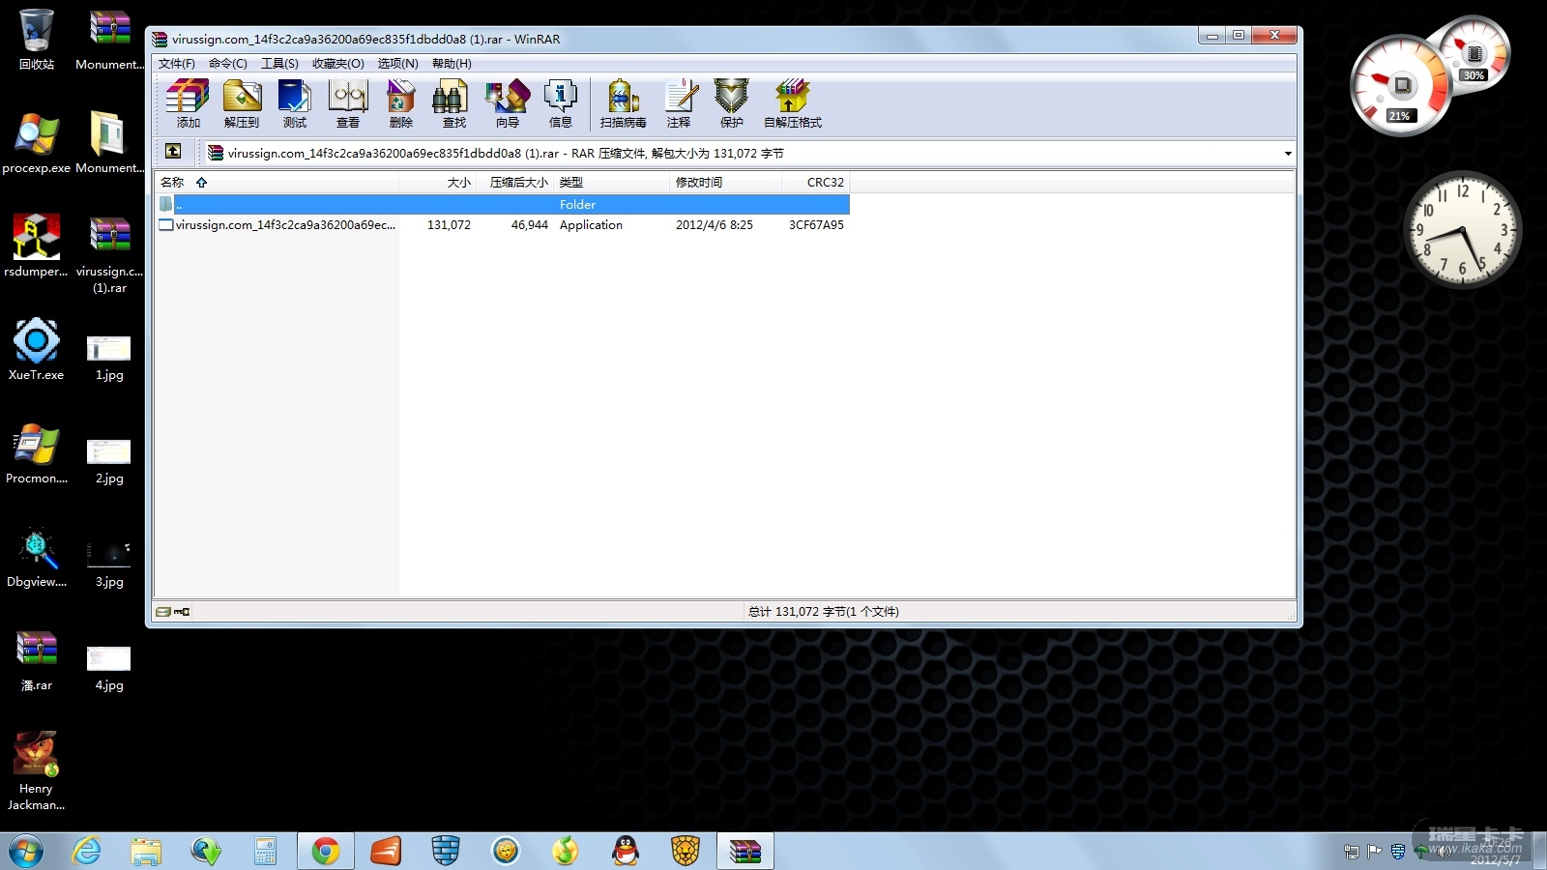
Task: Launch Internet Explorer from the taskbar
Action: 87,851
